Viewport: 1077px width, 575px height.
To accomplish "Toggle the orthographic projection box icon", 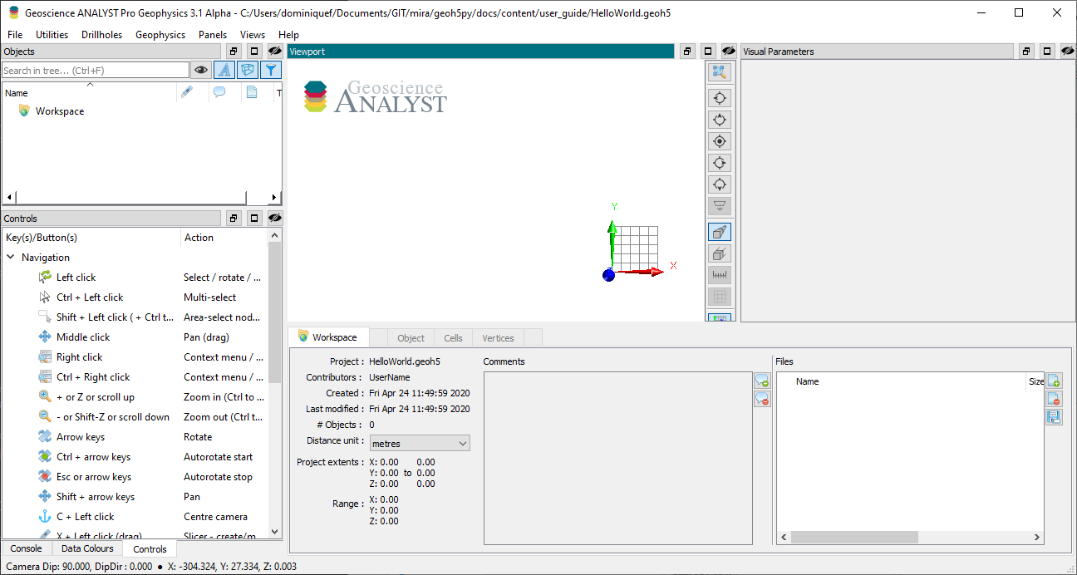I will coord(720,253).
